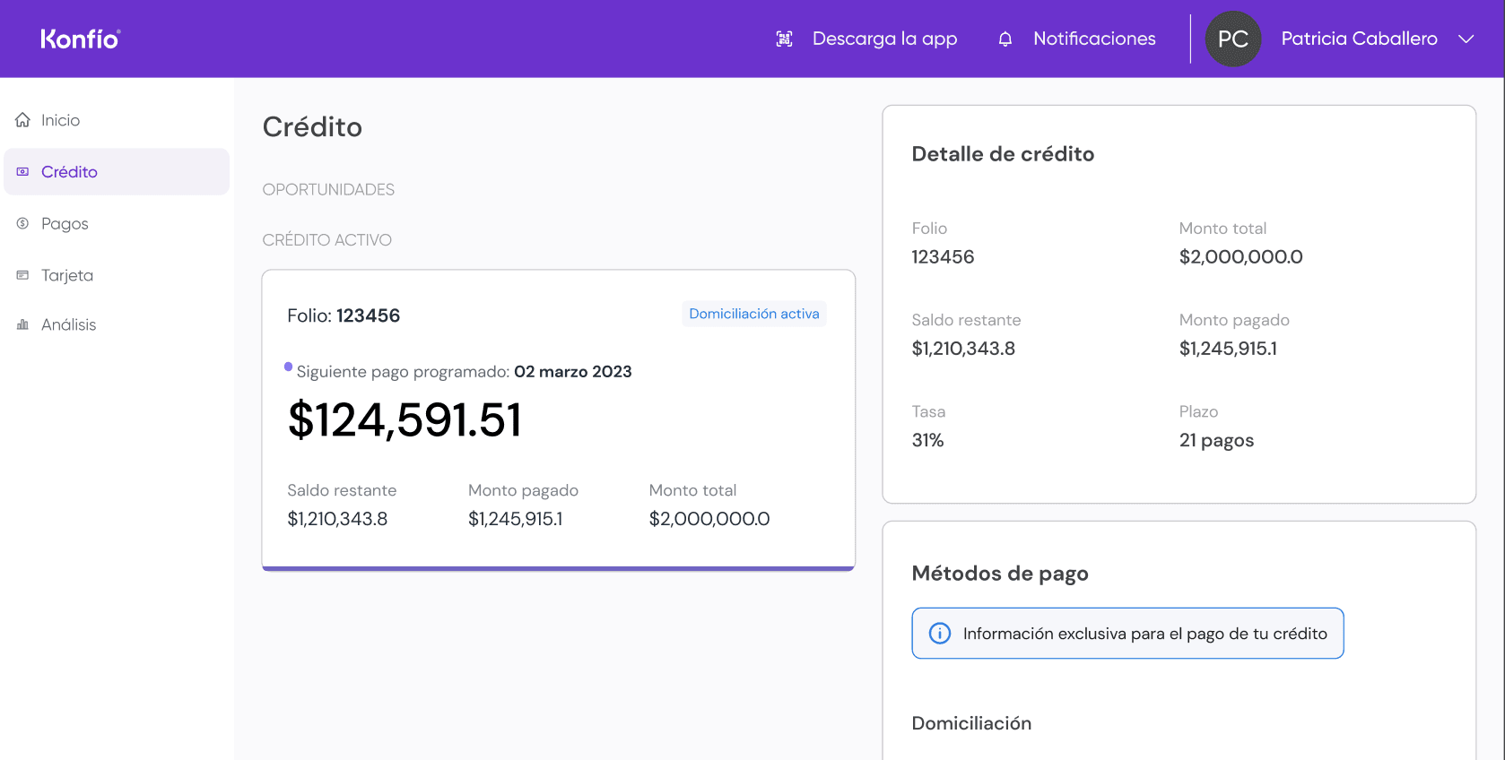Select the Tarjeta sidebar item
This screenshot has height=760, width=1505.
click(x=66, y=275)
